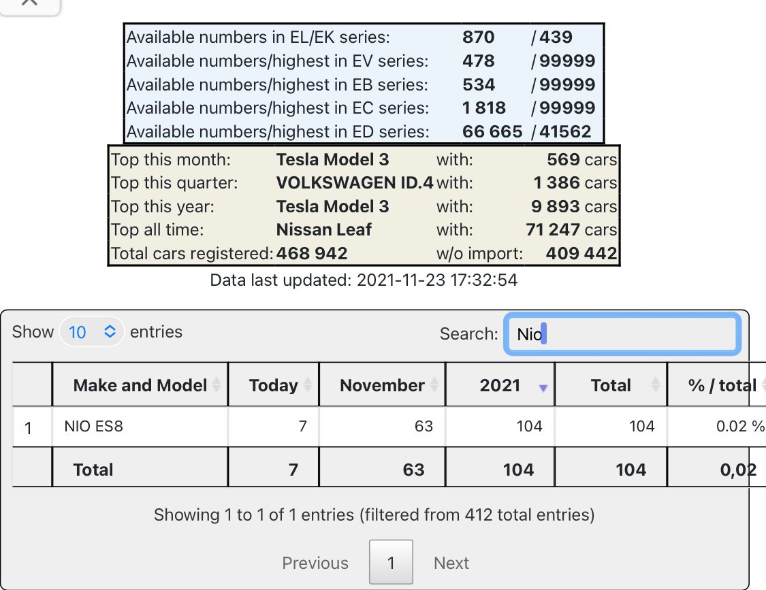This screenshot has width=766, height=590.
Task: Select the NIO ES8 table row
Action: [x=272, y=427]
